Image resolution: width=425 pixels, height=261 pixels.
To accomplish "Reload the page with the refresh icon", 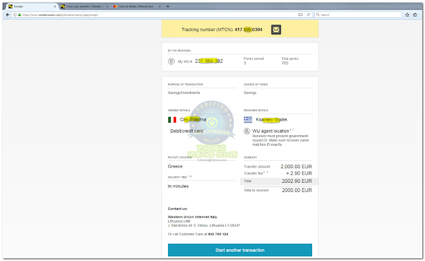I will (308, 15).
